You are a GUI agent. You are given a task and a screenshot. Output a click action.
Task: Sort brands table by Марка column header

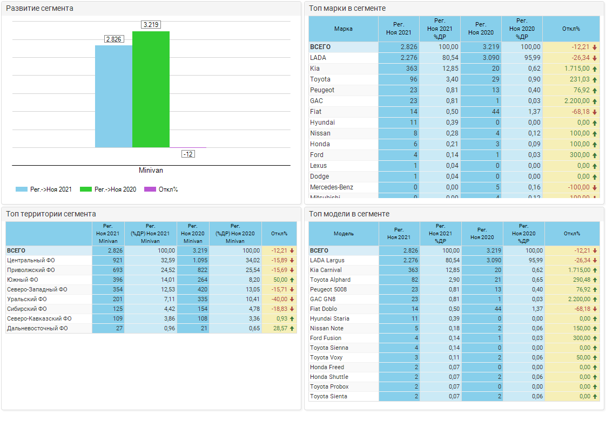[344, 29]
